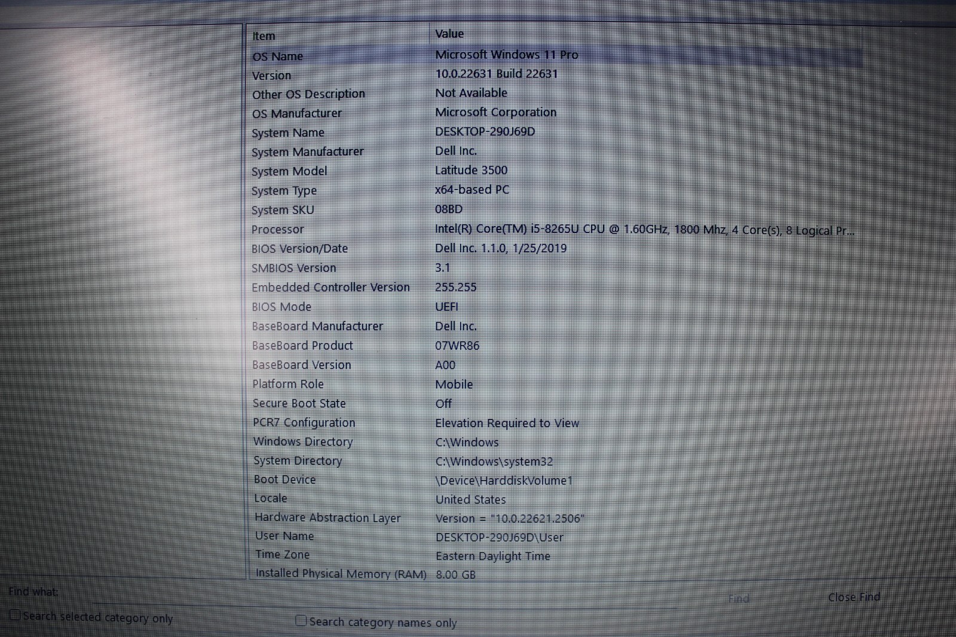Select the BIOS Mode row
The image size is (956, 637).
(x=281, y=307)
